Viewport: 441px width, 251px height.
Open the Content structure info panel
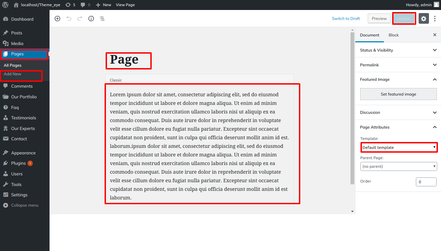91,18
